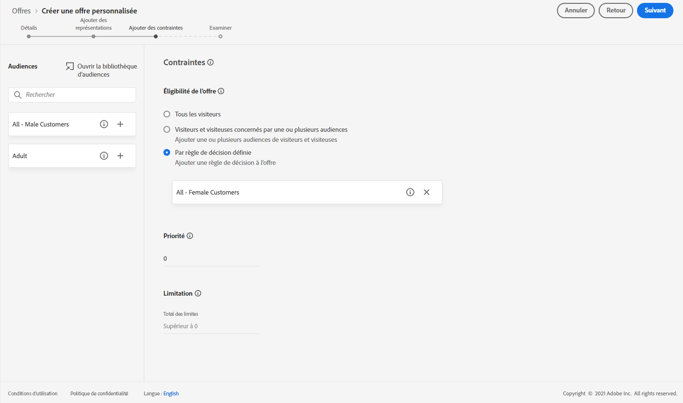
Task: Show info for All - Female Customers rule
Action: (410, 192)
